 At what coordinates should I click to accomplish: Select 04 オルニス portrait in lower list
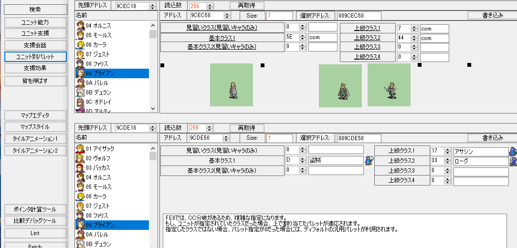[x=80, y=177]
